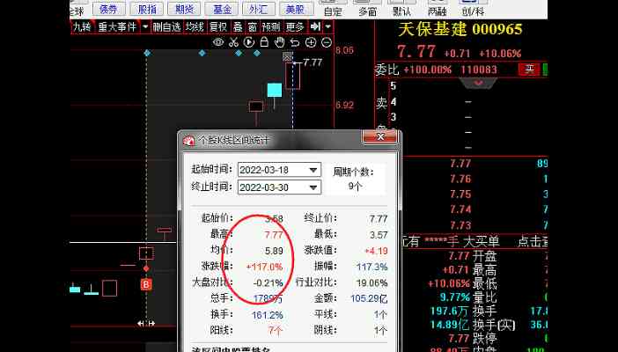Screen dimensions: 618x352
Task: Open the 更多 more toolbar item
Action: (295, 26)
